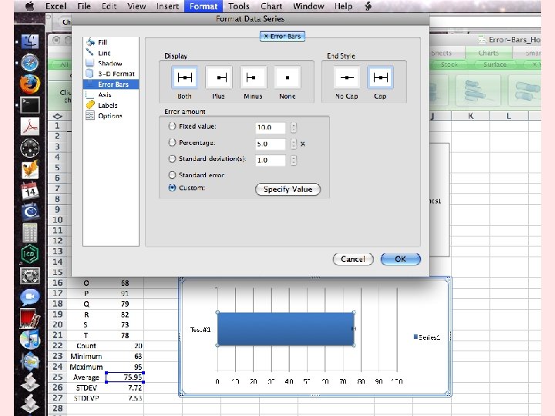Click the Standard deviation input field

point(271,160)
